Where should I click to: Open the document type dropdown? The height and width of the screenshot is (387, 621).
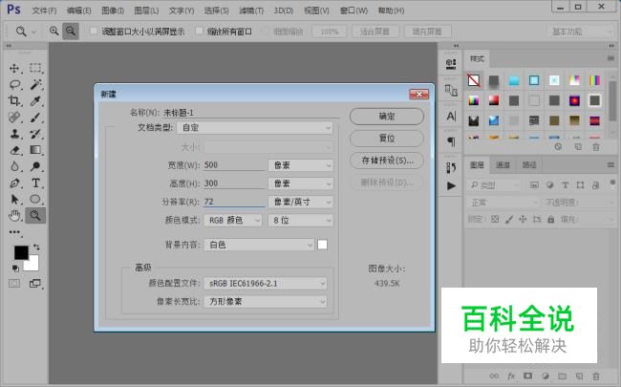pos(255,128)
